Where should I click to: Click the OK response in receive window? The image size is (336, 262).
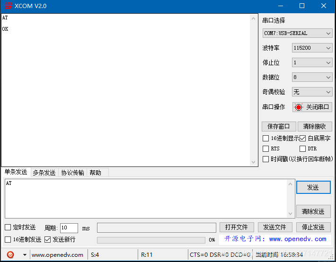click(5, 29)
